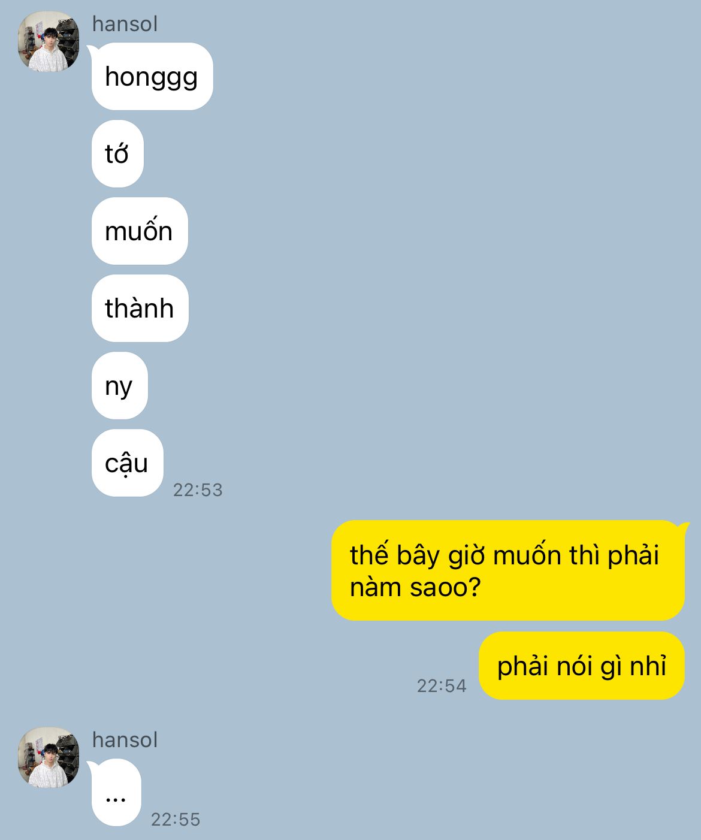The width and height of the screenshot is (701, 840).
Task: Tap the 'ny' message bubble
Action: pos(119,386)
